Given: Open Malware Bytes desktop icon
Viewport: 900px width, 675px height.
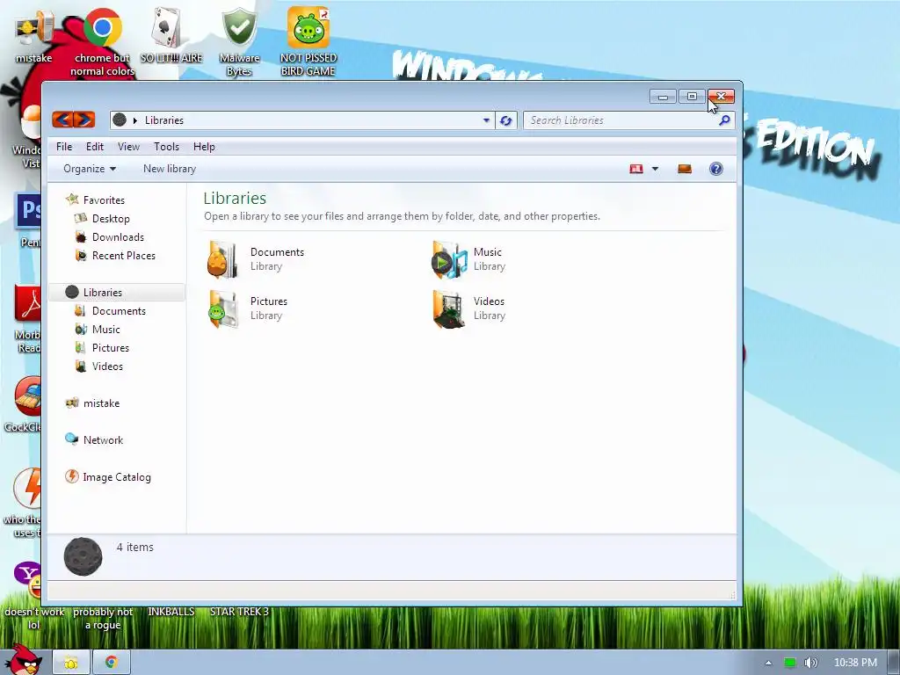Looking at the screenshot, I should click(239, 42).
